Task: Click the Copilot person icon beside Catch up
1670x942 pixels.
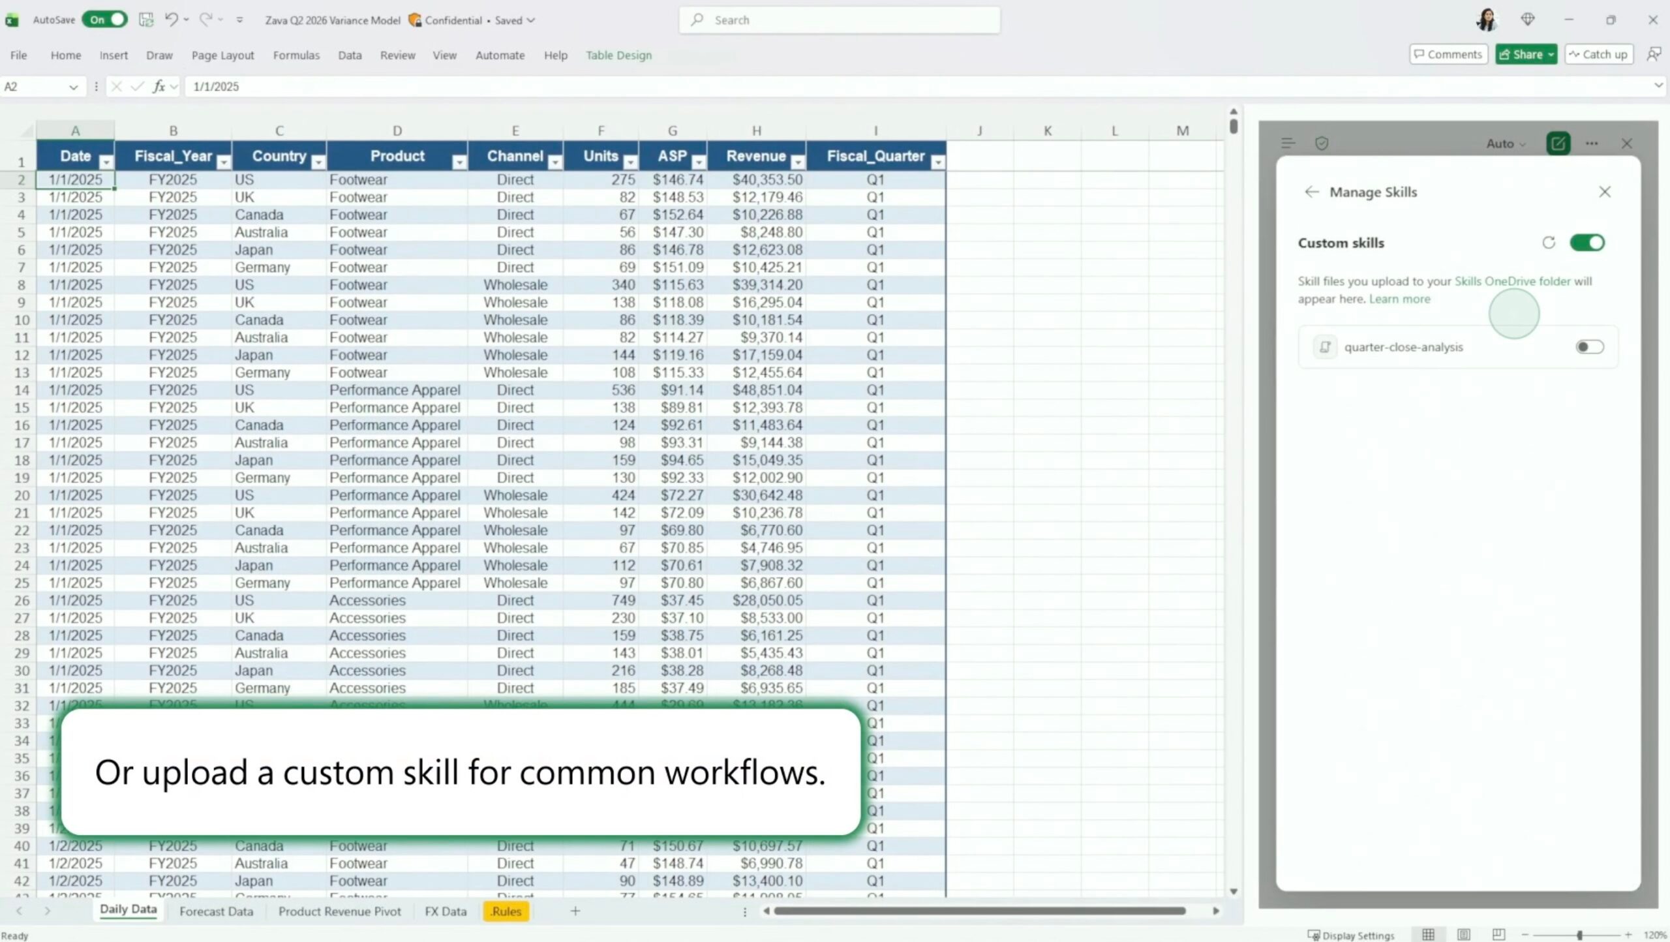Action: 1654,54
